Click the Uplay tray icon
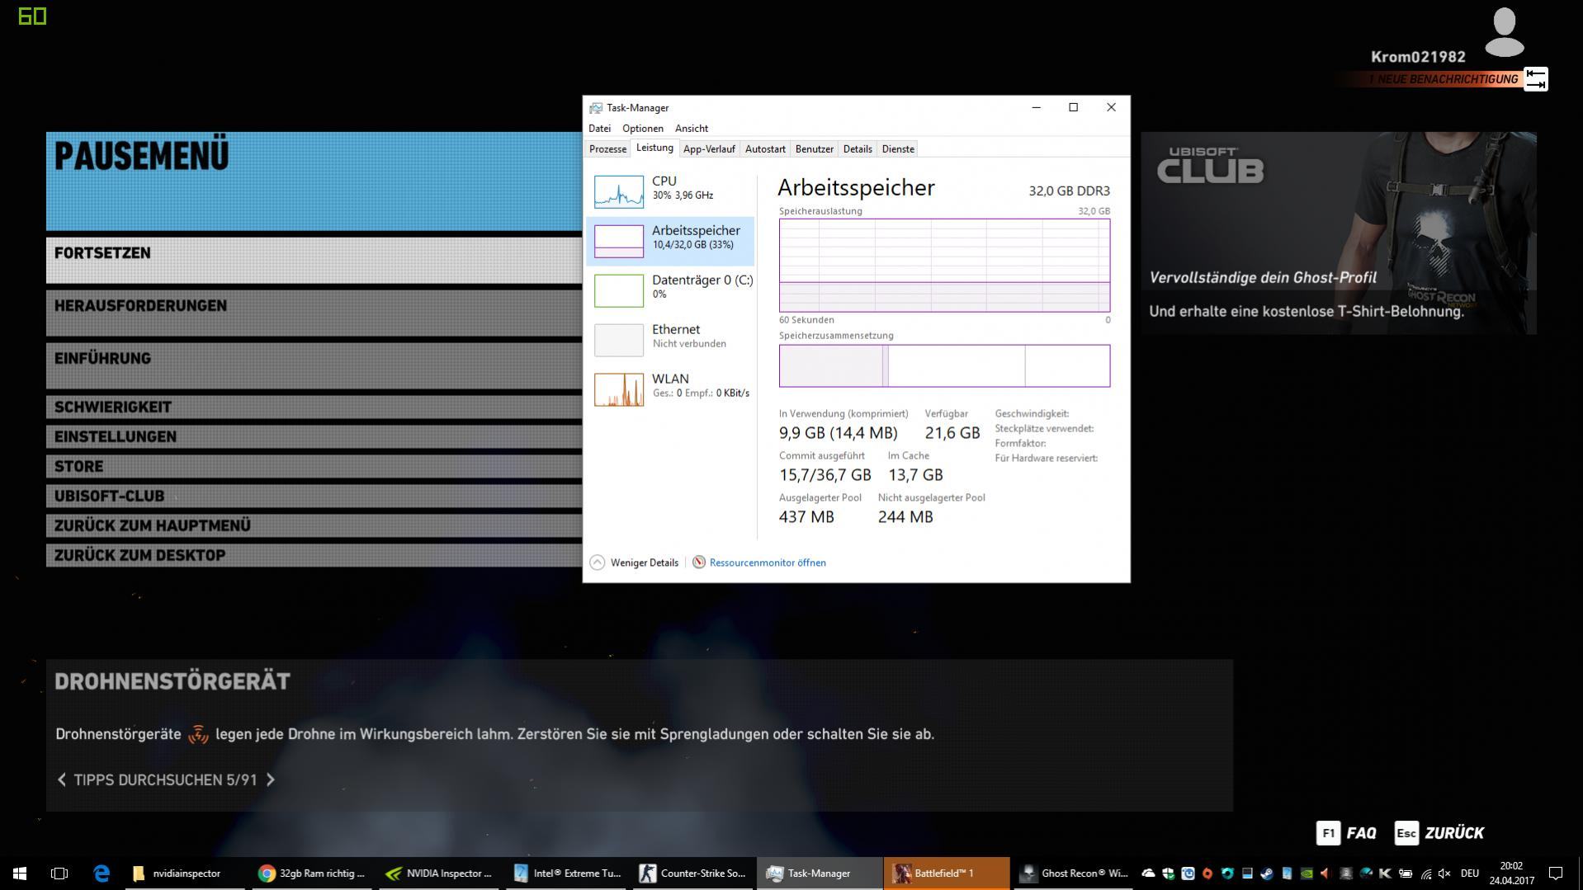Viewport: 1583px width, 890px height. (x=1188, y=874)
